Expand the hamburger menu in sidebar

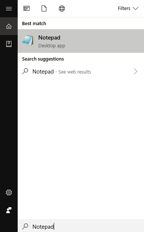[9, 8]
